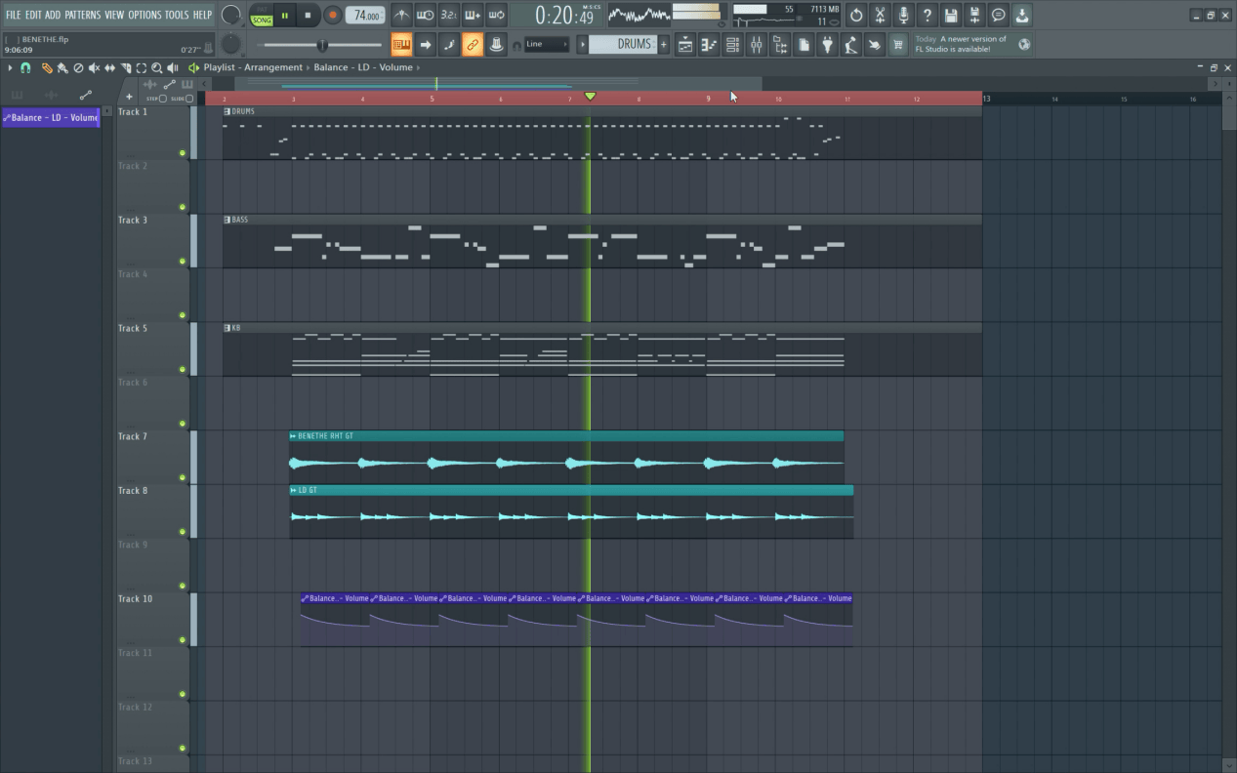The height and width of the screenshot is (773, 1237).
Task: Open the OPTIONS menu
Action: [144, 15]
